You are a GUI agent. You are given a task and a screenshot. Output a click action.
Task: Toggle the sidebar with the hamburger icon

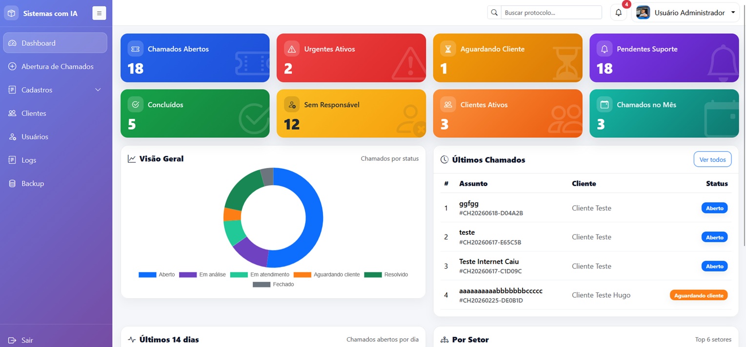click(99, 13)
